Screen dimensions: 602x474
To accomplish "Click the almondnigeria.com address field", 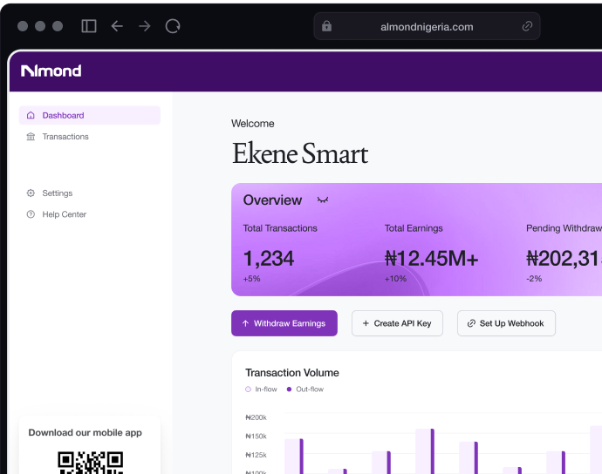I will [x=427, y=26].
